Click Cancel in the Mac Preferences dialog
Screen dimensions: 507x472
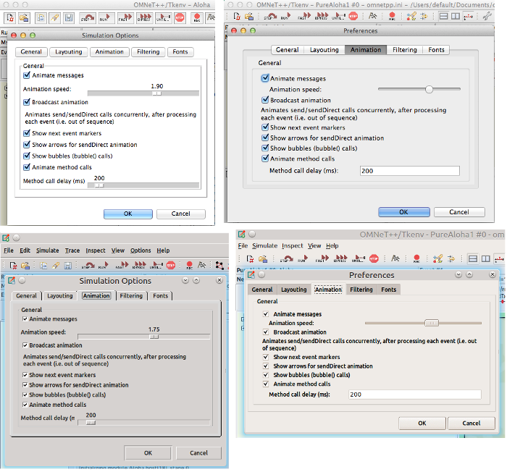[x=459, y=212]
